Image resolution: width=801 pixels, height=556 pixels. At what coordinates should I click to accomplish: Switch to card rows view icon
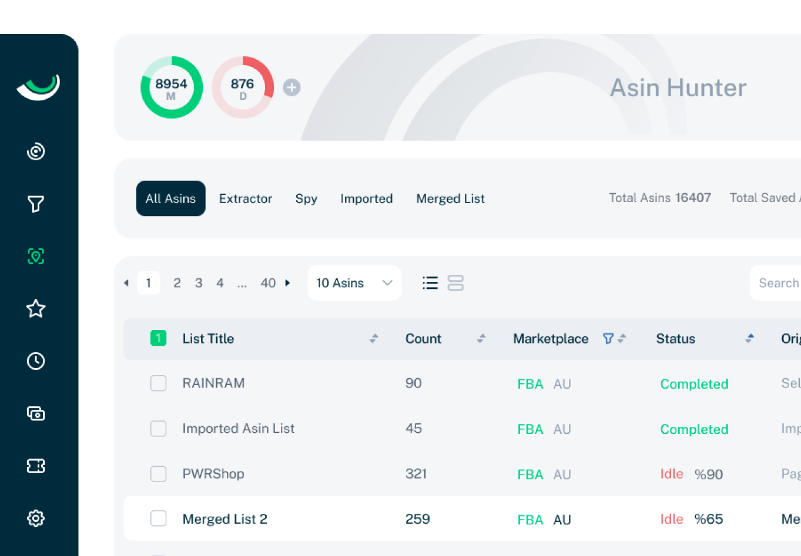455,283
